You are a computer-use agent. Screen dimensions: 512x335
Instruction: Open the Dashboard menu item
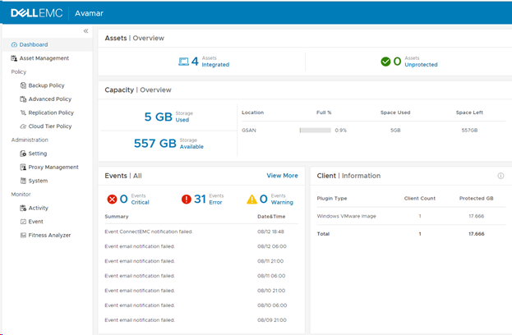tap(33, 44)
